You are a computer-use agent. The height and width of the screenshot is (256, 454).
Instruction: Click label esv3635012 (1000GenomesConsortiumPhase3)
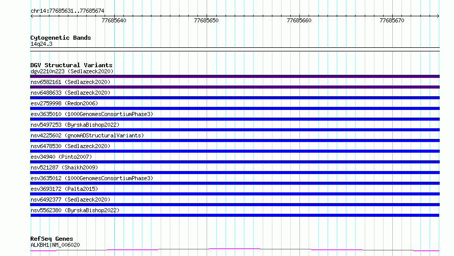click(x=92, y=178)
